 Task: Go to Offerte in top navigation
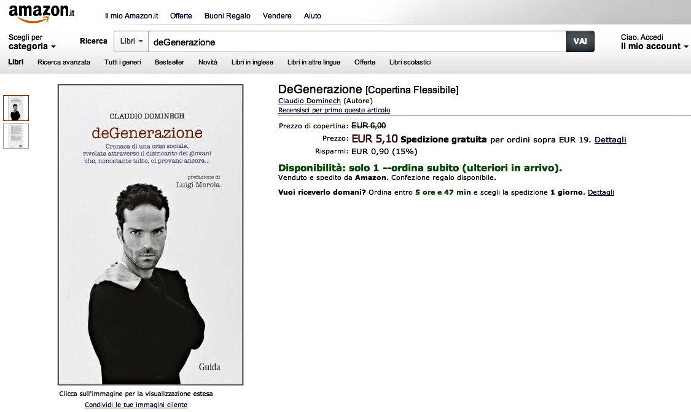[181, 16]
